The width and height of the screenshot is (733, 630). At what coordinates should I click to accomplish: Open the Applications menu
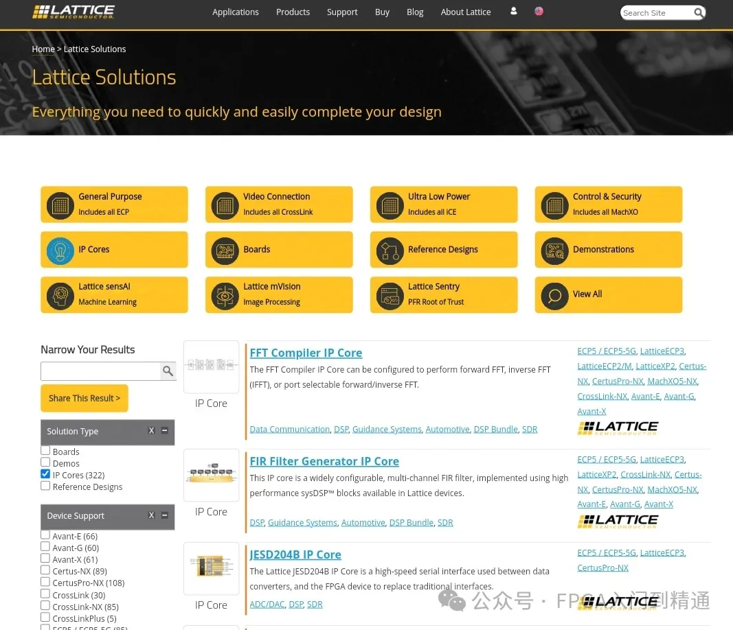(235, 12)
